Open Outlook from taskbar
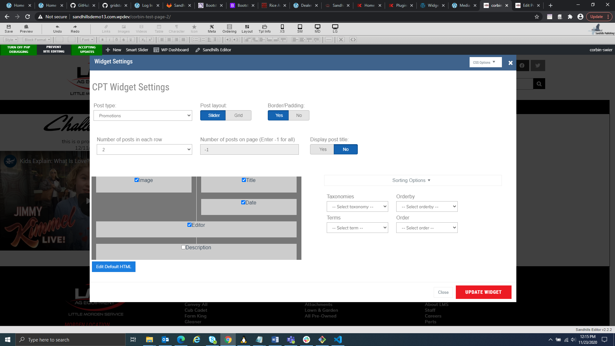615x346 pixels. 165,340
